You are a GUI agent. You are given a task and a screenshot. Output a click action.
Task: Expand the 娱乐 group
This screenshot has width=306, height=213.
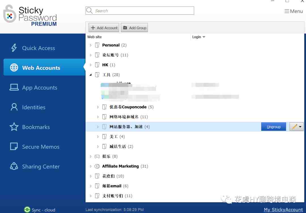(x=91, y=156)
